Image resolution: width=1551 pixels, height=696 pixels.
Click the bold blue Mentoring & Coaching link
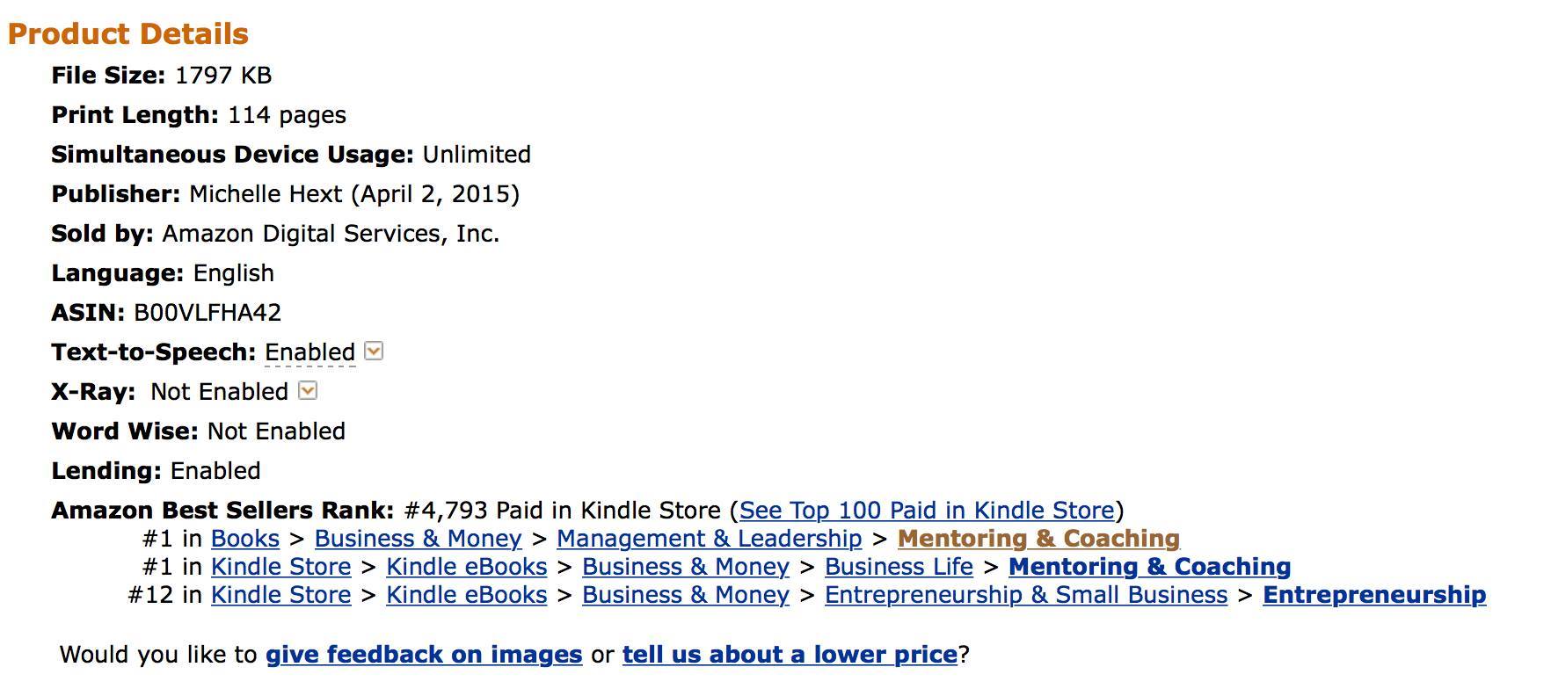[x=1149, y=567]
